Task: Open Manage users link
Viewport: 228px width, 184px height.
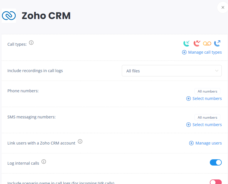Action: (205, 143)
